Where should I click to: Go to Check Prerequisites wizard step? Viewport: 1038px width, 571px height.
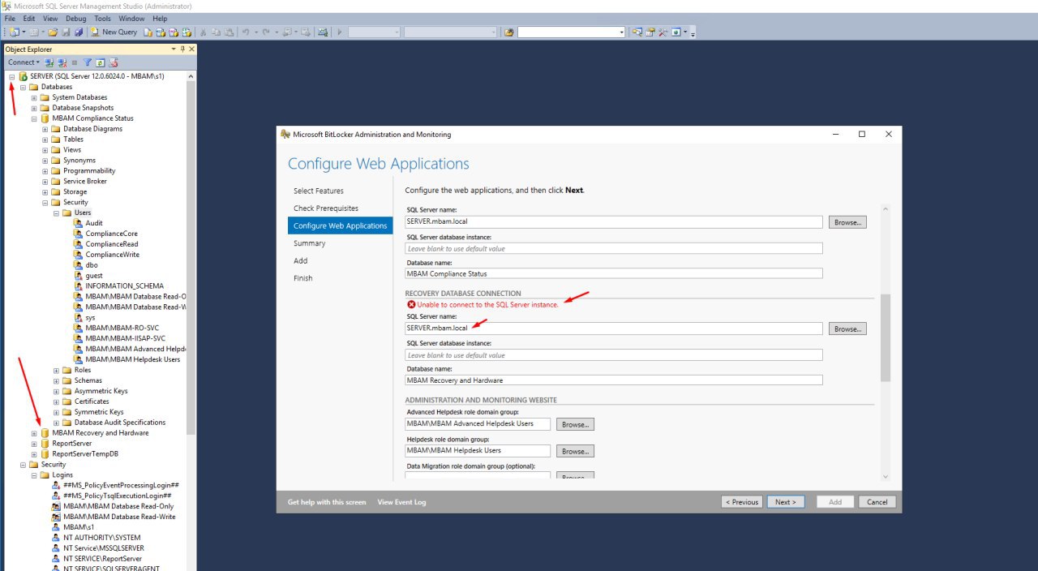point(326,208)
